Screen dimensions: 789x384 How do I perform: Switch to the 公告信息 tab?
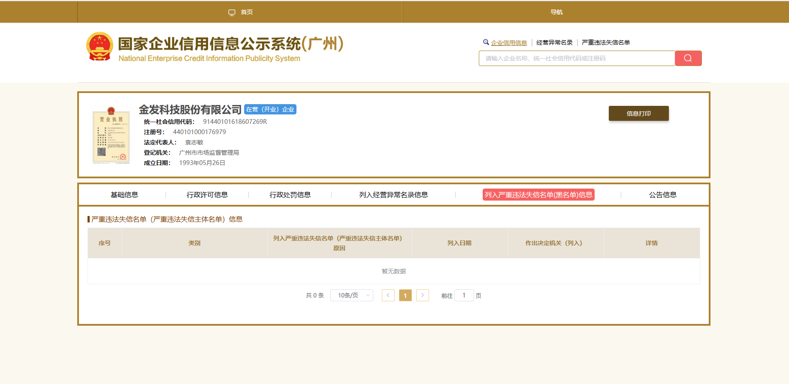pos(663,195)
